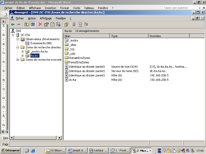The image size is (206, 154).
Task: Toggle the console tree show/hide icon
Action: click(32, 24)
